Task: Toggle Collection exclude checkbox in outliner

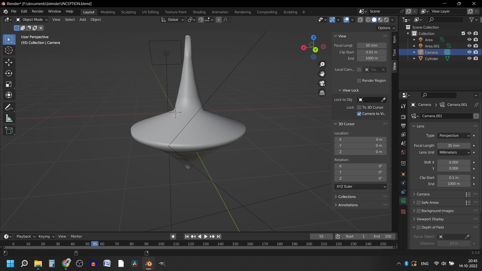Action: [463, 33]
